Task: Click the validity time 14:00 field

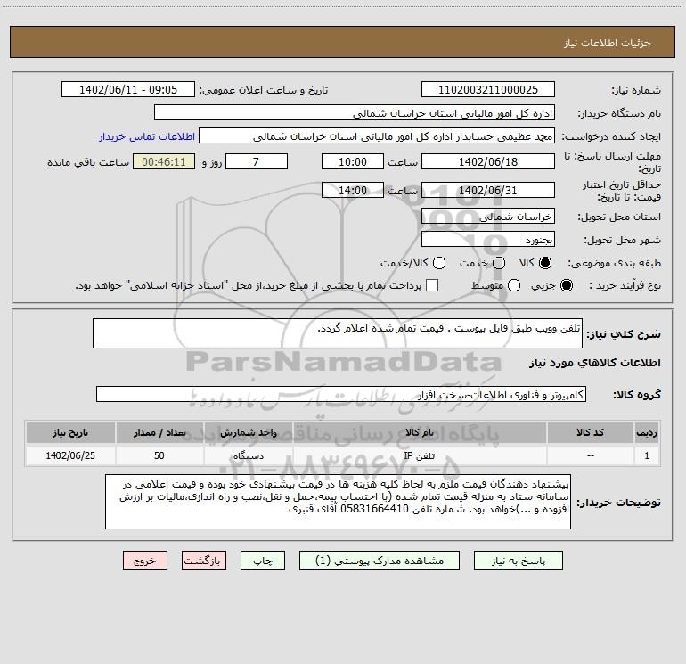Action: [353, 190]
